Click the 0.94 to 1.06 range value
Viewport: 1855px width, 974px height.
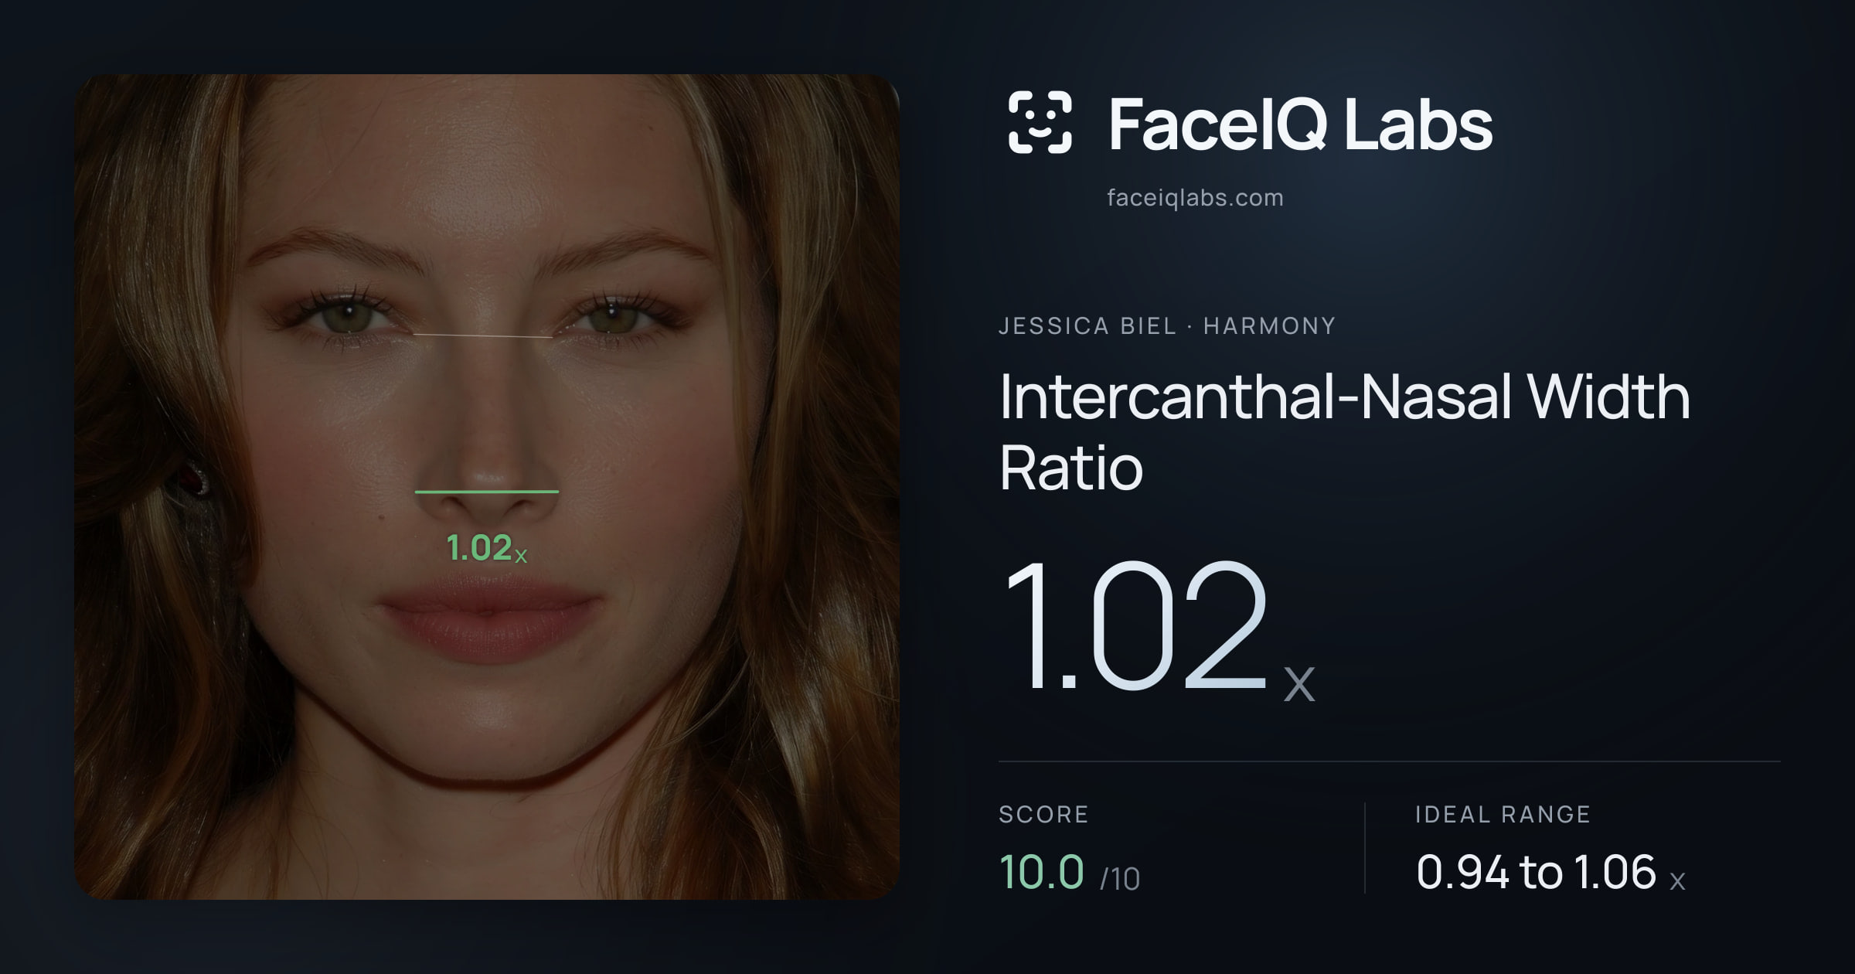pos(1550,872)
